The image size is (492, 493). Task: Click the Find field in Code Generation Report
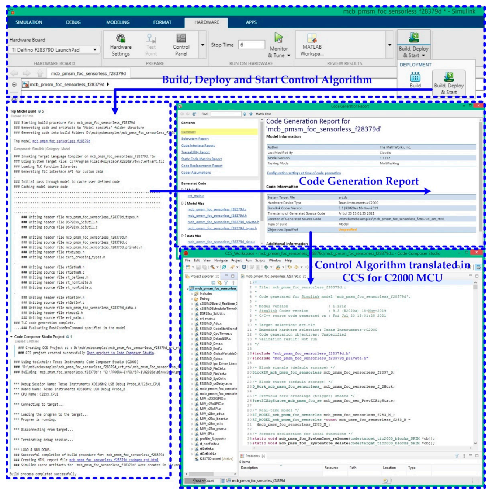tap(226, 114)
